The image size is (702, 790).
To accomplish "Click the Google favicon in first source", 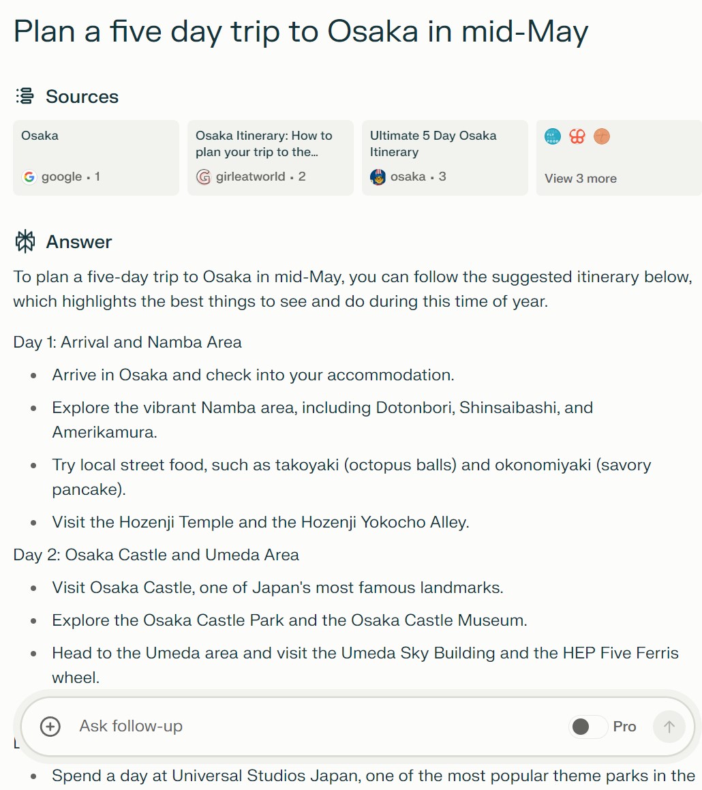I will [x=29, y=177].
